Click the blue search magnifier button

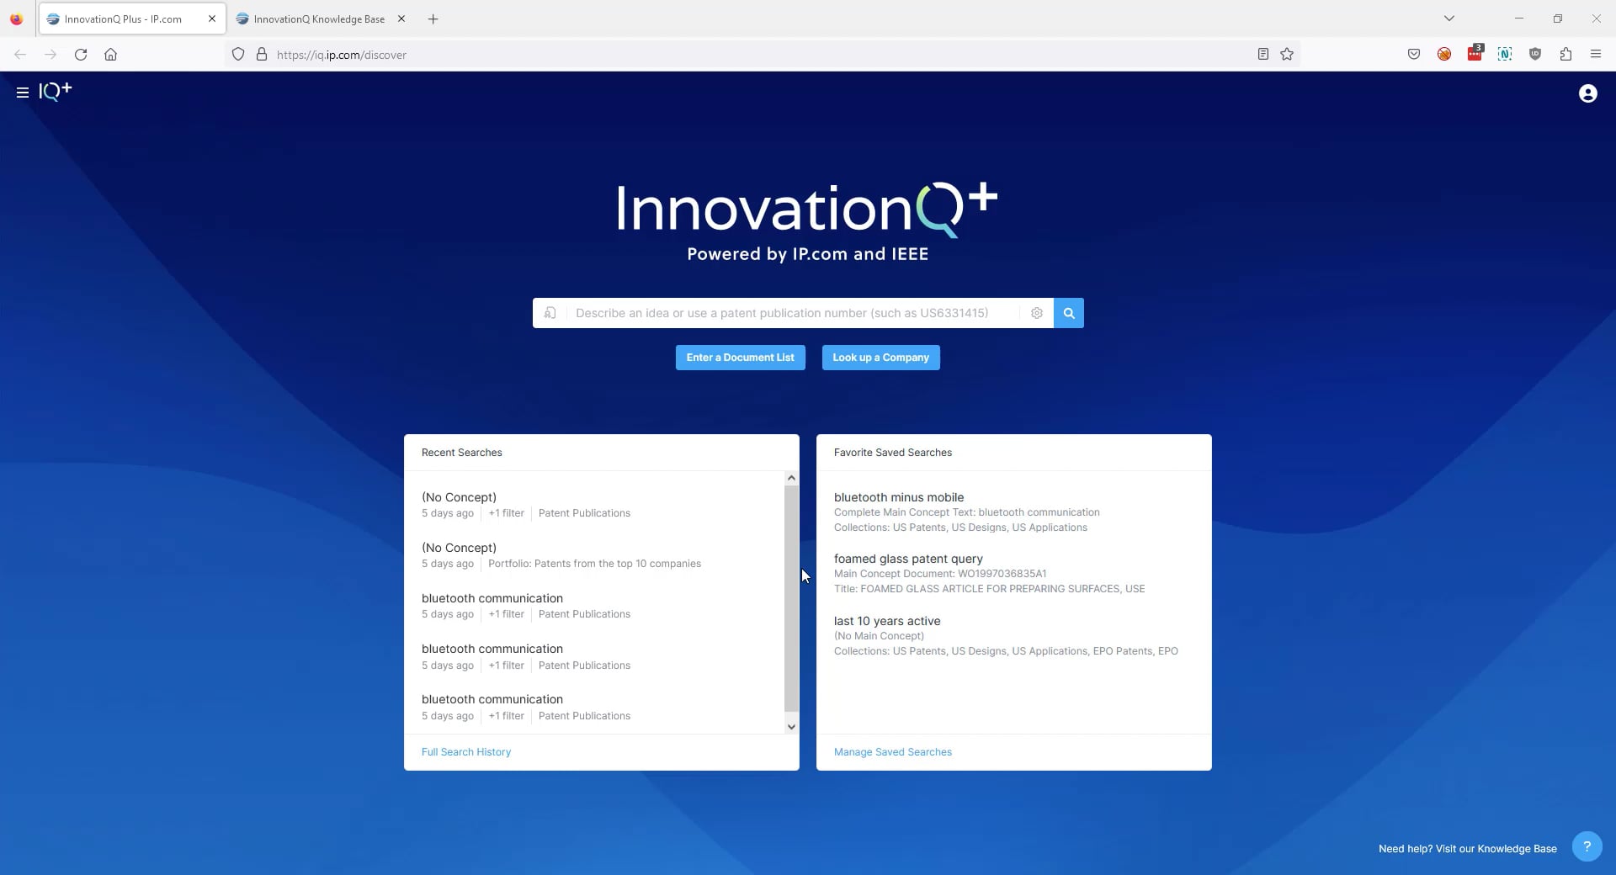[1068, 313]
